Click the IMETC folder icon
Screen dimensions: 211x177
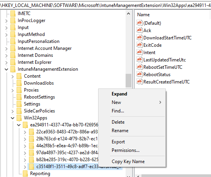13,14
